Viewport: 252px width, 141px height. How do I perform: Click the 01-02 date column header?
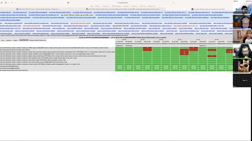[x=161, y=40]
